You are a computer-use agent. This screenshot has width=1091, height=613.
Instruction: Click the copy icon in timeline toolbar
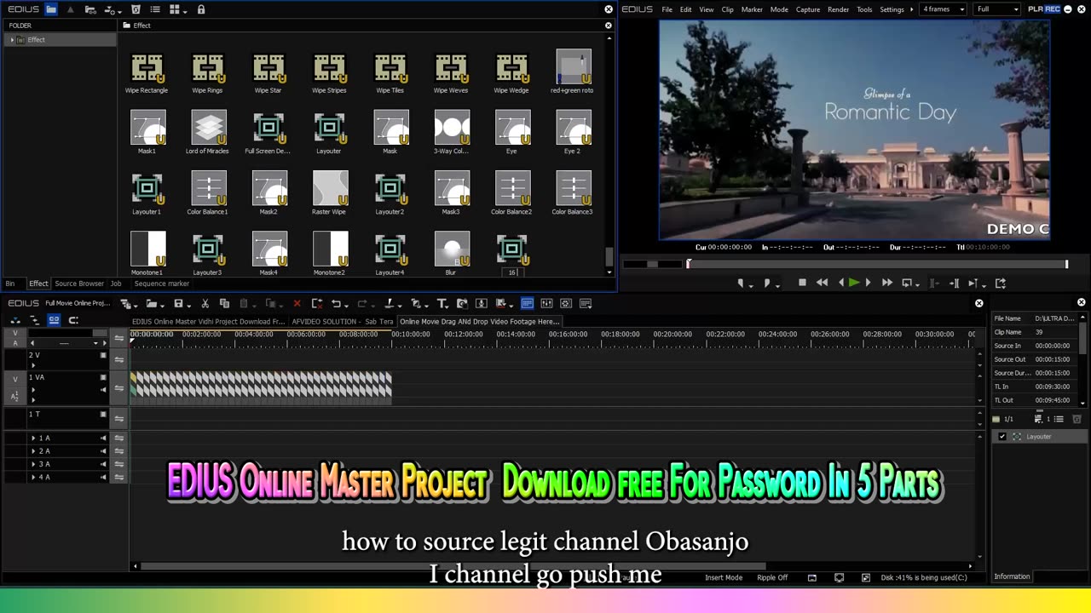(x=224, y=303)
